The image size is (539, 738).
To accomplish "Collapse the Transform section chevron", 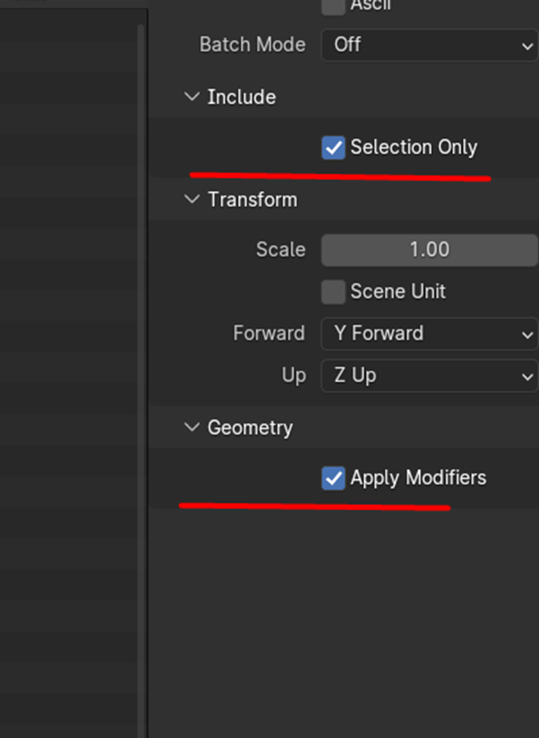I will (191, 200).
